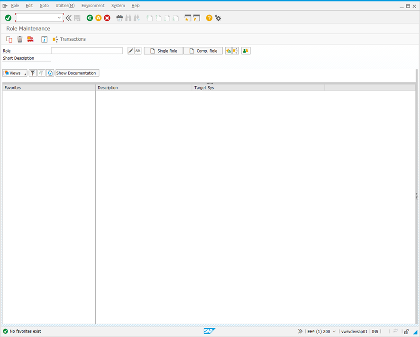The width and height of the screenshot is (420, 337).
Task: Open the blue Information icon
Action: 44,39
